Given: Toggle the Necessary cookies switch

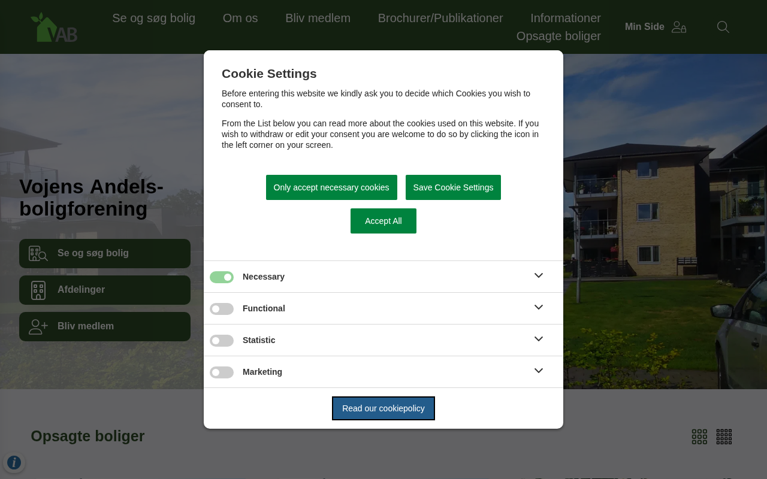Looking at the screenshot, I should [x=222, y=277].
